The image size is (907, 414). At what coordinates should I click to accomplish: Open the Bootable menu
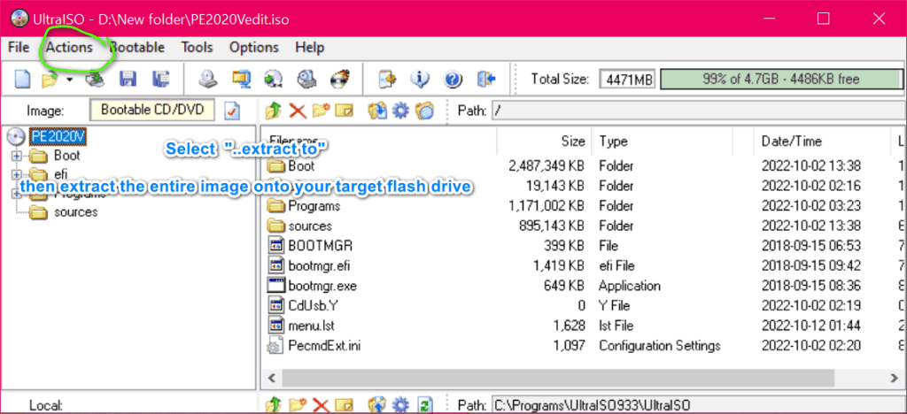click(x=138, y=47)
